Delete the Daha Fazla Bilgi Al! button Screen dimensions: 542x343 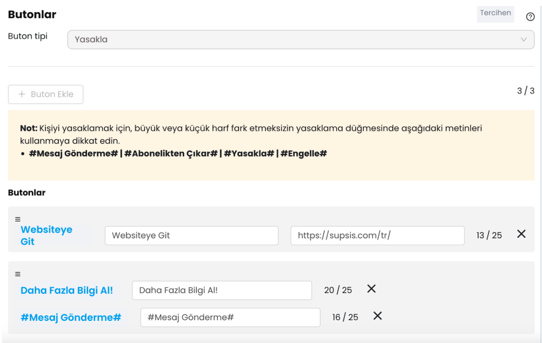[372, 289]
